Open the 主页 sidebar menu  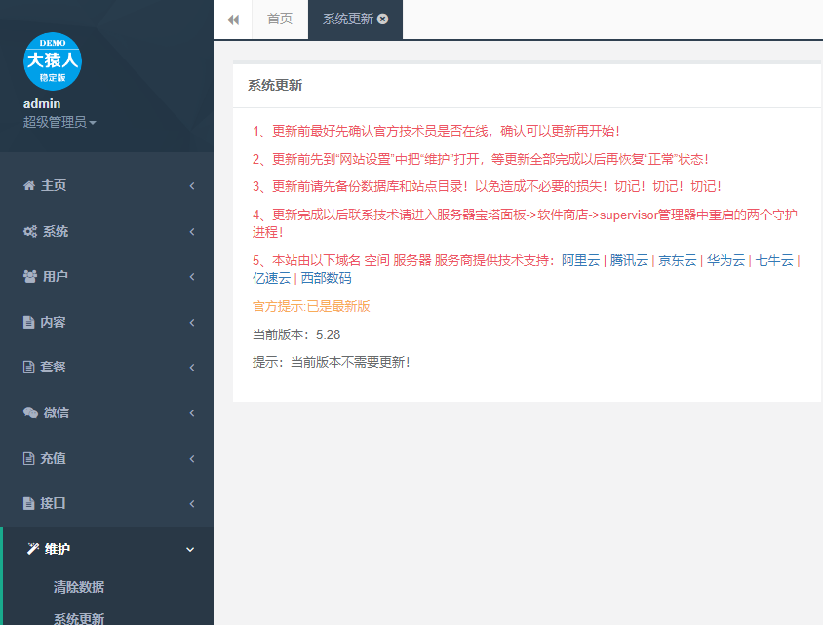tap(106, 186)
